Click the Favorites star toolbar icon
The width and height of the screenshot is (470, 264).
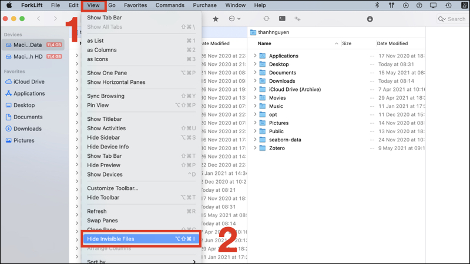[x=216, y=19]
